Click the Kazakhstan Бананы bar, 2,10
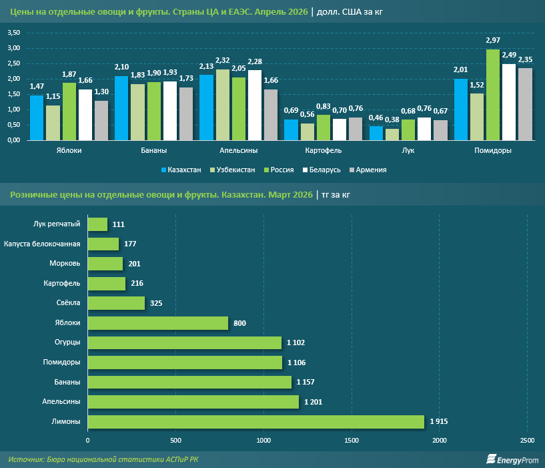Viewport: 545px width, 468px height. coord(121,108)
